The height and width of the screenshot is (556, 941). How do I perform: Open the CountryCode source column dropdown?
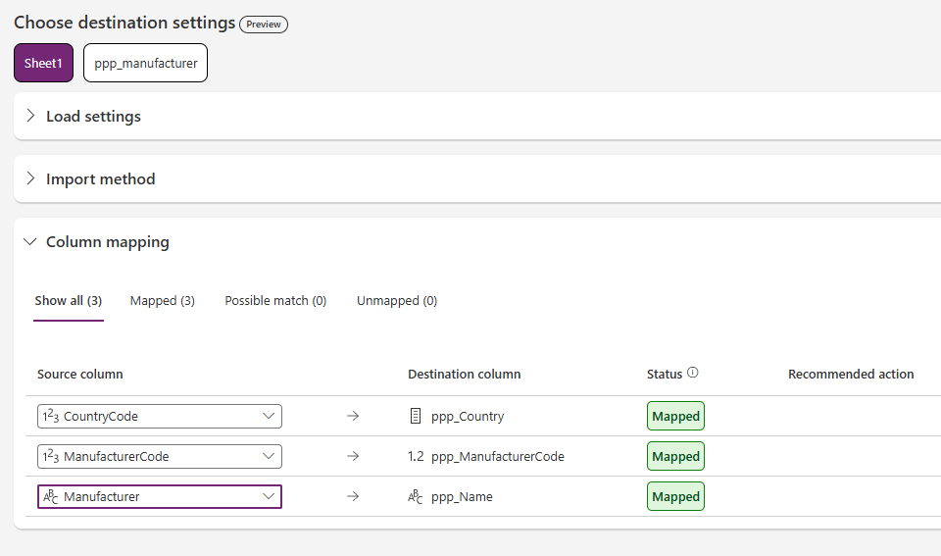click(x=269, y=416)
